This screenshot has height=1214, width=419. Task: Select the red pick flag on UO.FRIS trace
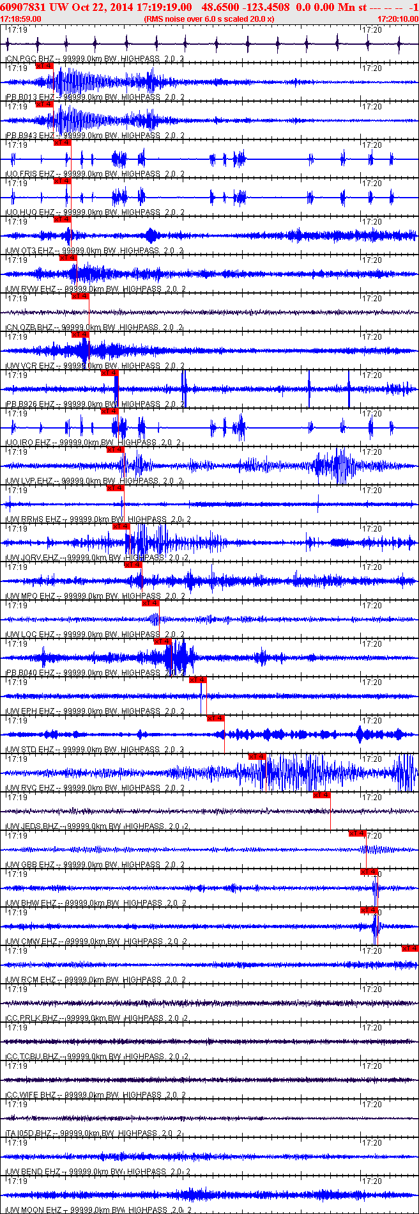(62, 142)
